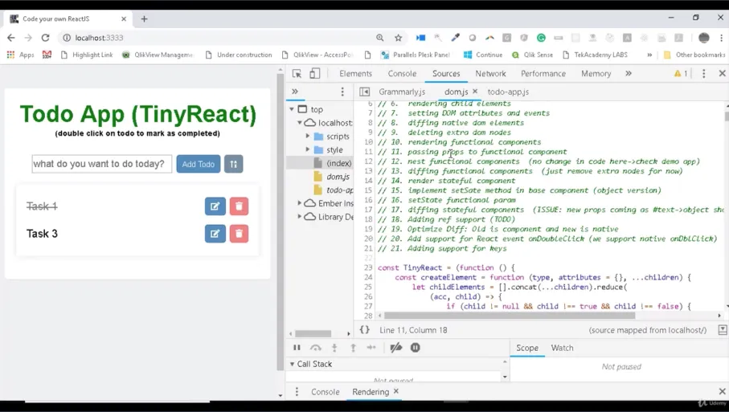Toggle the device toolbar icon
This screenshot has width=729, height=412.
(315, 73)
